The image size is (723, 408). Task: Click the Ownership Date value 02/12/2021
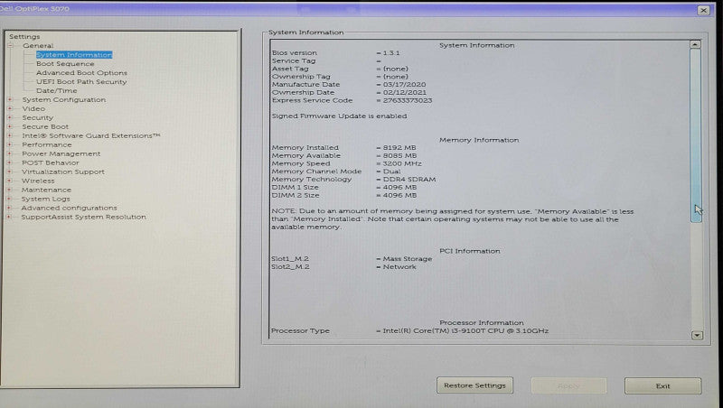pyautogui.click(x=404, y=93)
